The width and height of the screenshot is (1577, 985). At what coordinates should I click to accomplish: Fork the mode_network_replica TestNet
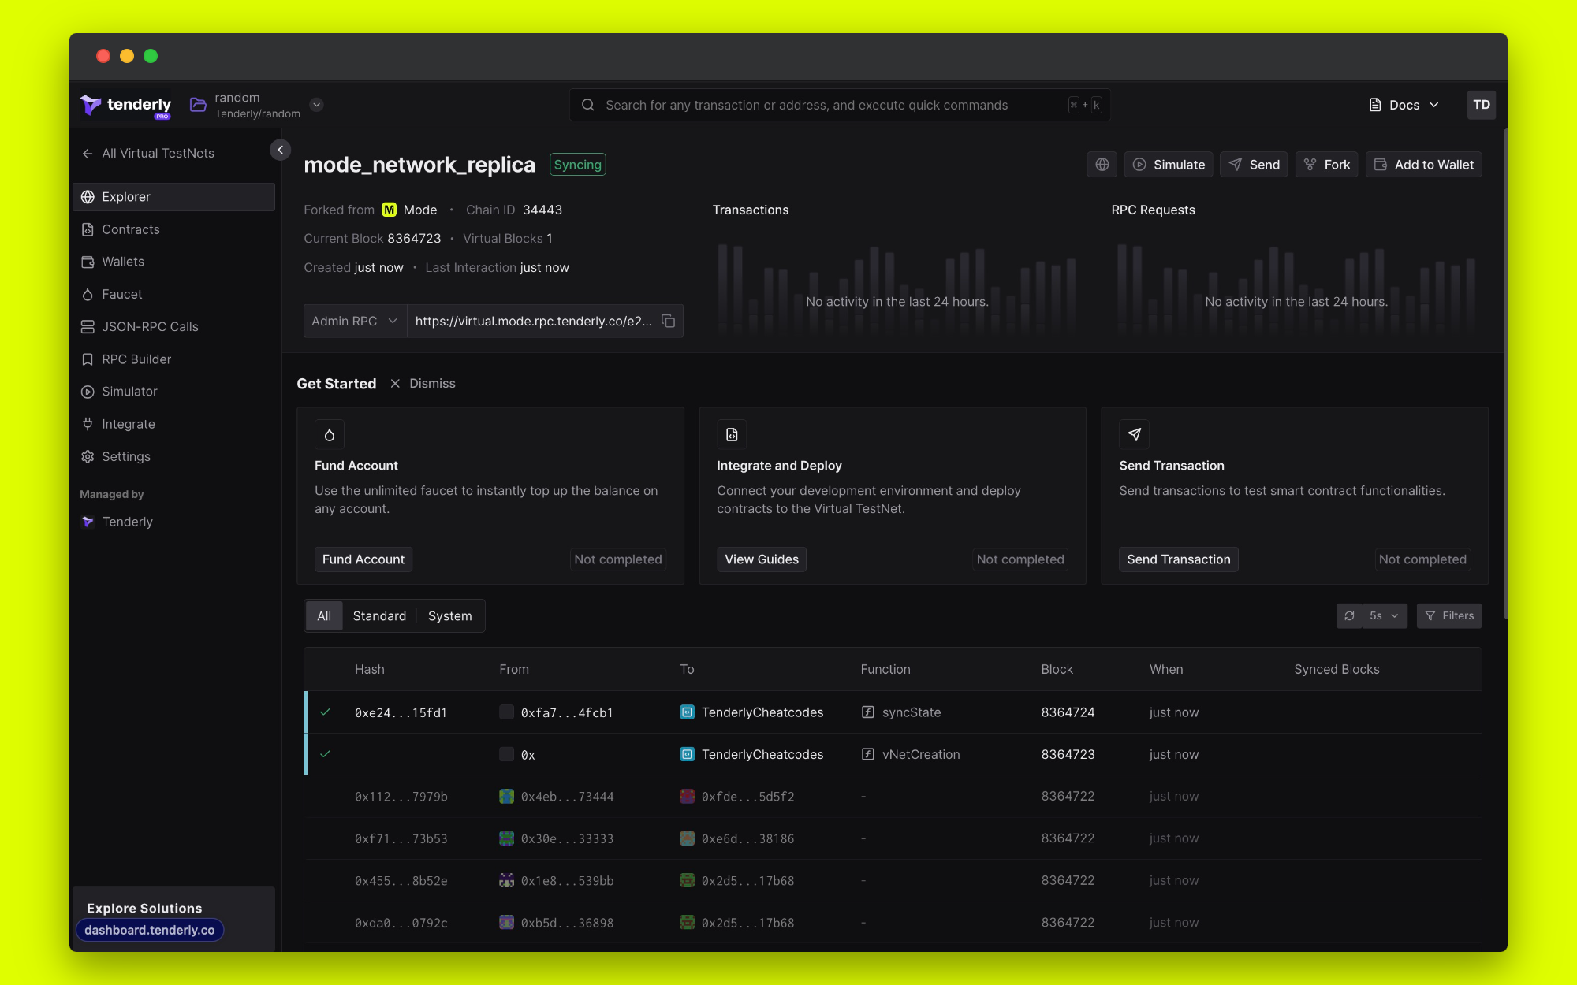(x=1326, y=165)
